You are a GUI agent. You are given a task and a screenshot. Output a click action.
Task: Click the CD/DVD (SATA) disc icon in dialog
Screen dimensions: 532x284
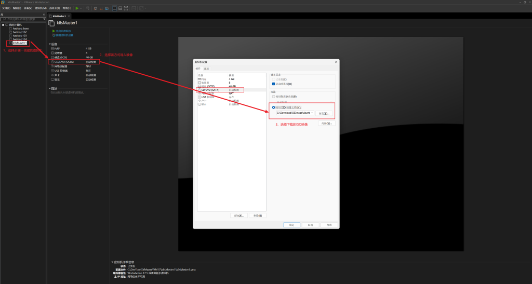(199, 90)
